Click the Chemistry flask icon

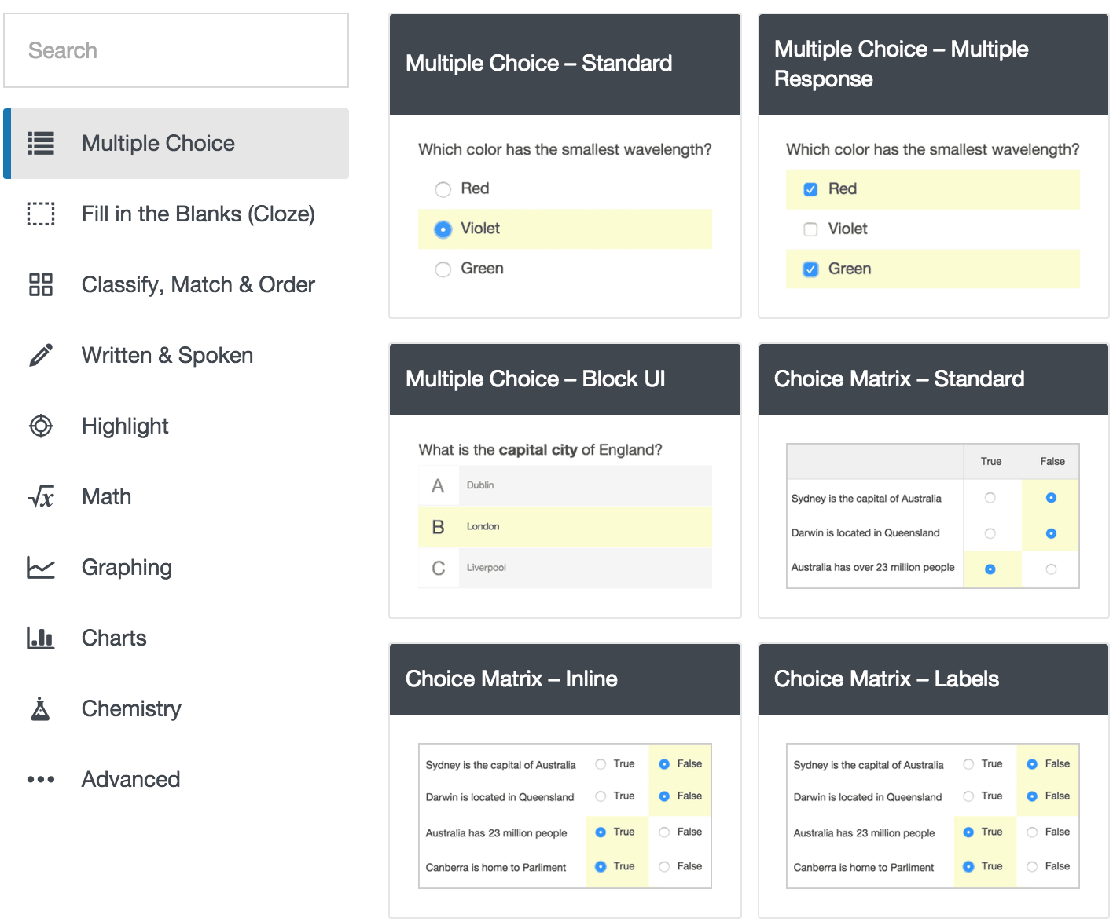41,708
